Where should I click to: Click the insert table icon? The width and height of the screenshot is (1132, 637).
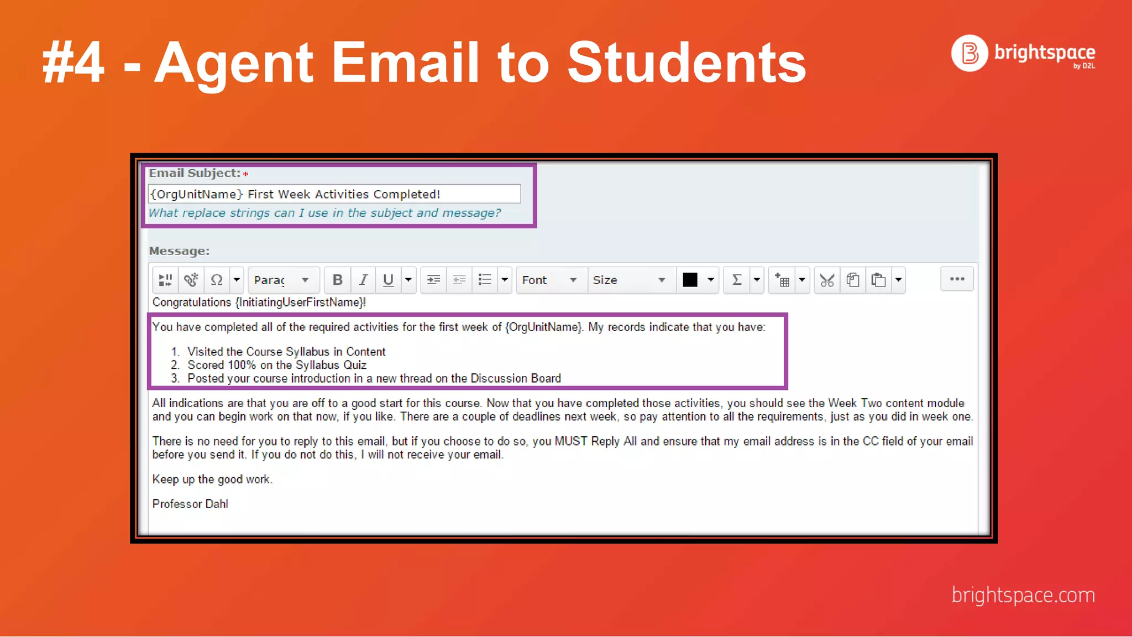(782, 280)
